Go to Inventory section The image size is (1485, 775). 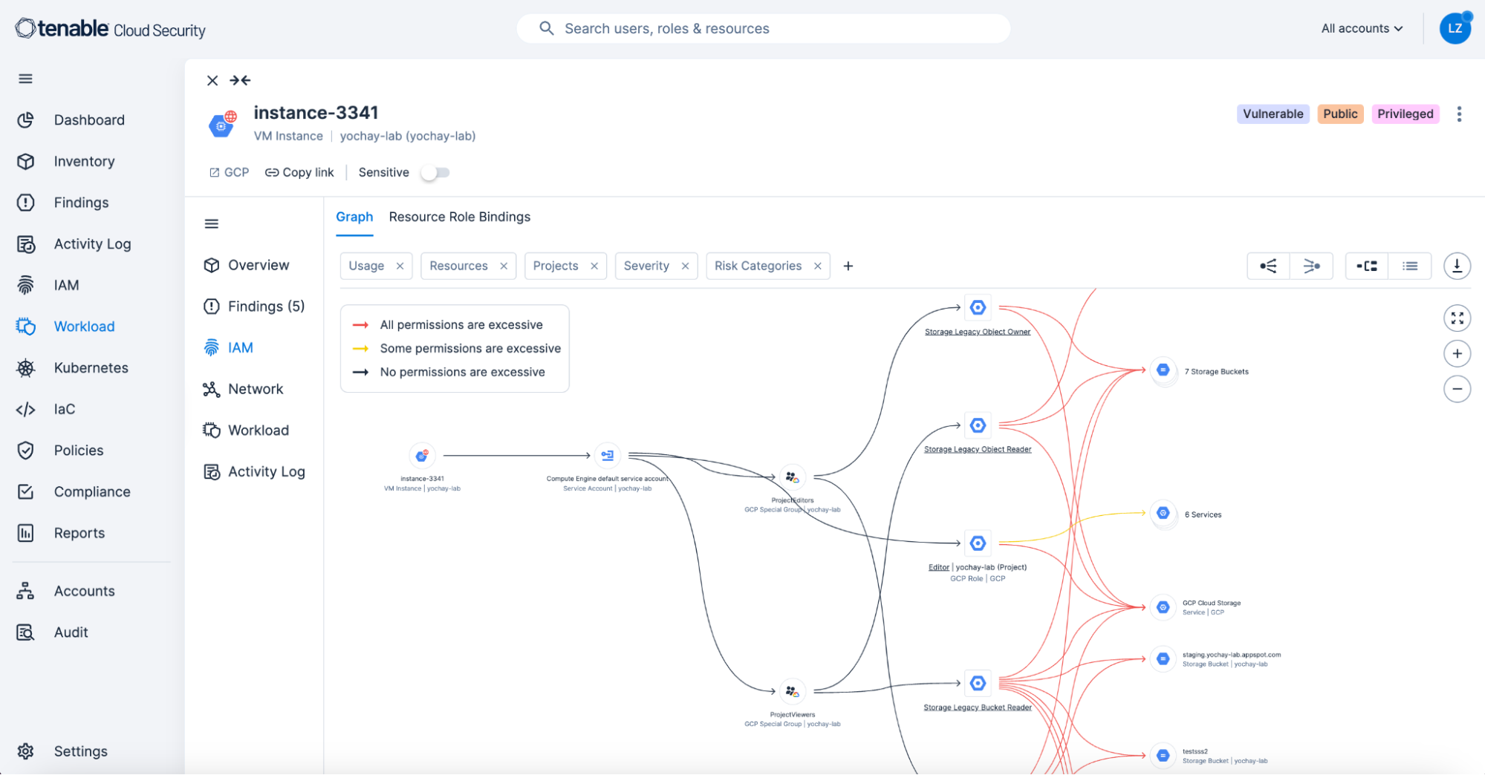click(84, 161)
